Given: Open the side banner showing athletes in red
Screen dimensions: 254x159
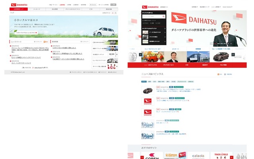Looking at the screenshot, I should tap(105, 66).
